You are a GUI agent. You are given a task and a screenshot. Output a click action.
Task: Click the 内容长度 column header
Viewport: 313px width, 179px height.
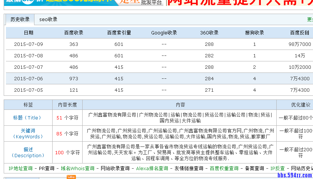(x=67, y=105)
